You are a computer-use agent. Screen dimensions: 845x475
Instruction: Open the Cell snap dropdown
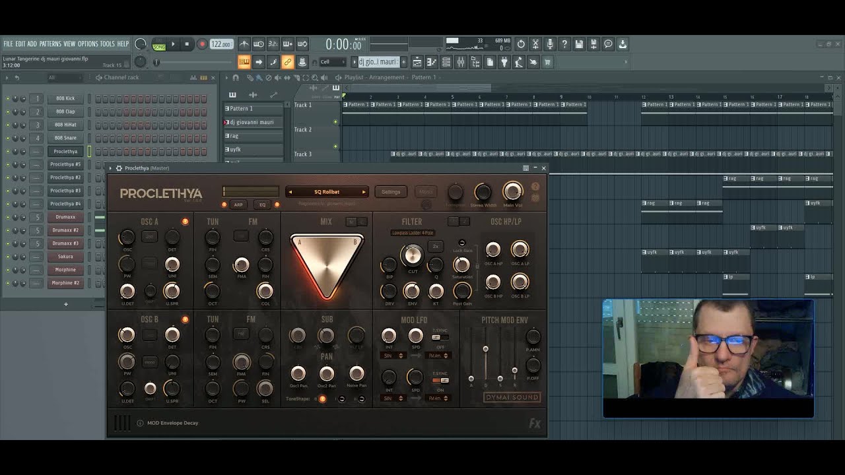332,62
